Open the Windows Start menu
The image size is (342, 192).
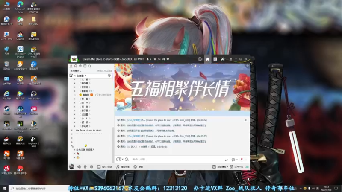click(4, 188)
